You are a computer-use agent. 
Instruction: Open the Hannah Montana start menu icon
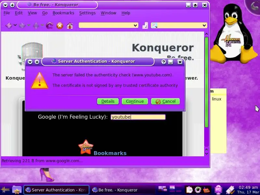(x=5, y=190)
